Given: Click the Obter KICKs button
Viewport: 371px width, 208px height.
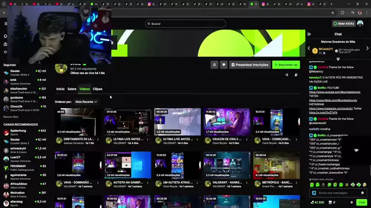Looking at the screenshot, I should coord(343,24).
